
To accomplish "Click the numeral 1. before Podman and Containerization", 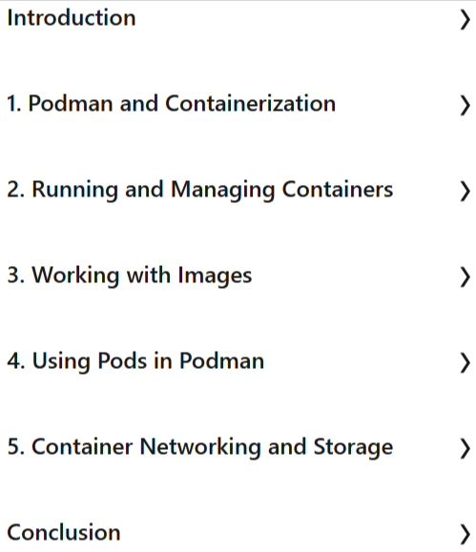I will pyautogui.click(x=14, y=104).
